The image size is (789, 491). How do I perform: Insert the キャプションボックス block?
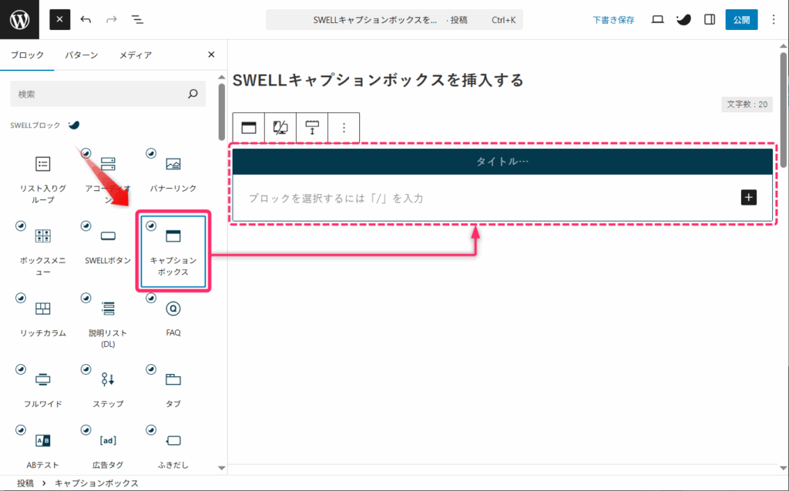pyautogui.click(x=173, y=252)
